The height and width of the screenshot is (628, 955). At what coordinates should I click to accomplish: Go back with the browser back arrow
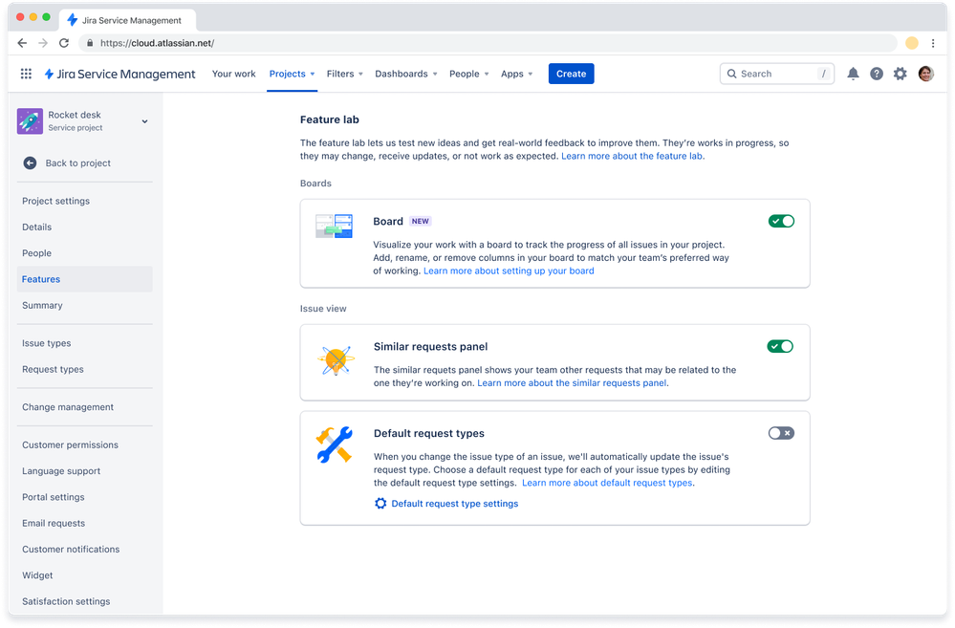pos(22,43)
